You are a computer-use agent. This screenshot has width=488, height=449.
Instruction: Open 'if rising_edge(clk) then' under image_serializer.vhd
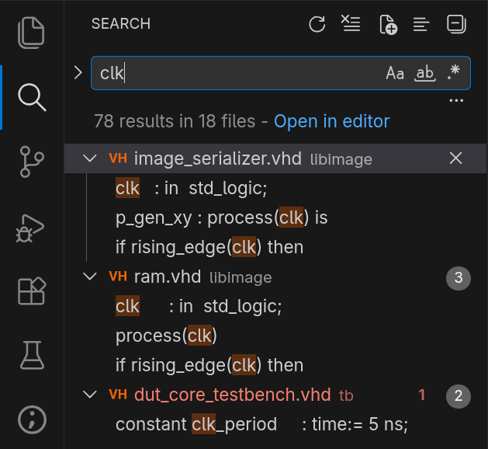pos(209,247)
